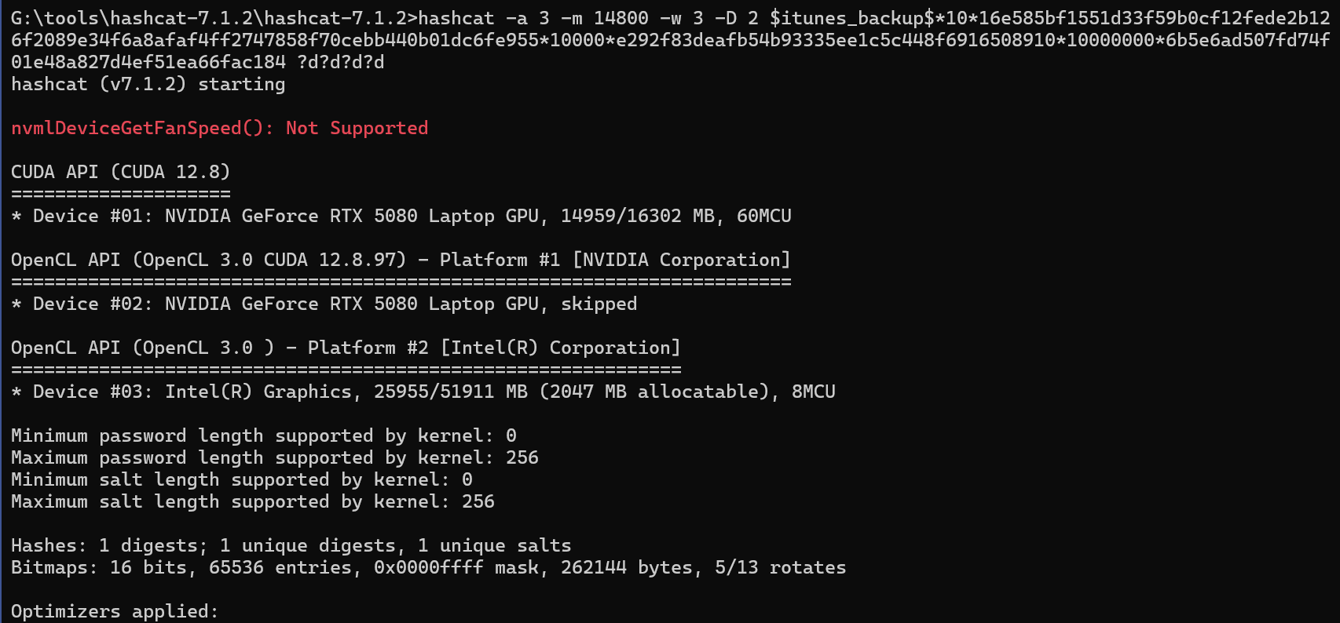Image resolution: width=1340 pixels, height=623 pixels.
Task: Click the "Minimum password length" line
Action: coord(263,435)
